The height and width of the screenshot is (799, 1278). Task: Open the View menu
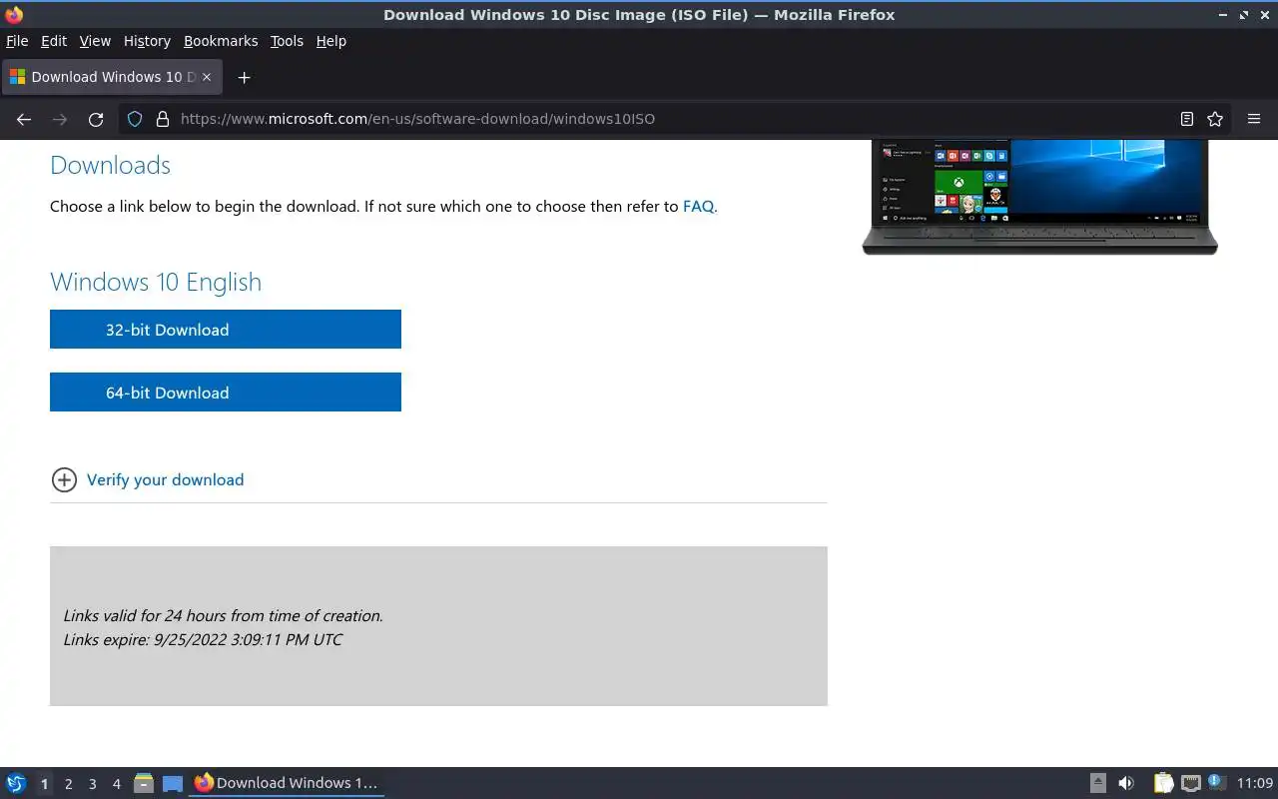point(95,41)
